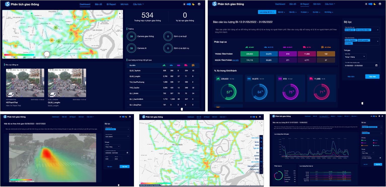Click the truck icon in the traffic flow table header
Image resolution: width=386 pixels, height=187 pixels.
[186, 65]
